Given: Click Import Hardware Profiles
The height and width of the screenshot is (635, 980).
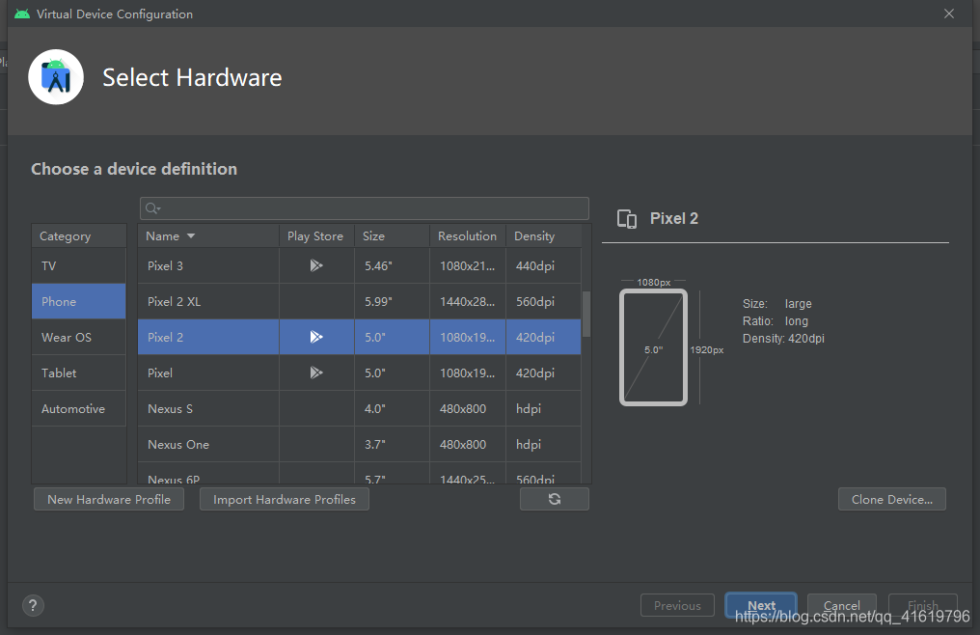Looking at the screenshot, I should coord(284,498).
